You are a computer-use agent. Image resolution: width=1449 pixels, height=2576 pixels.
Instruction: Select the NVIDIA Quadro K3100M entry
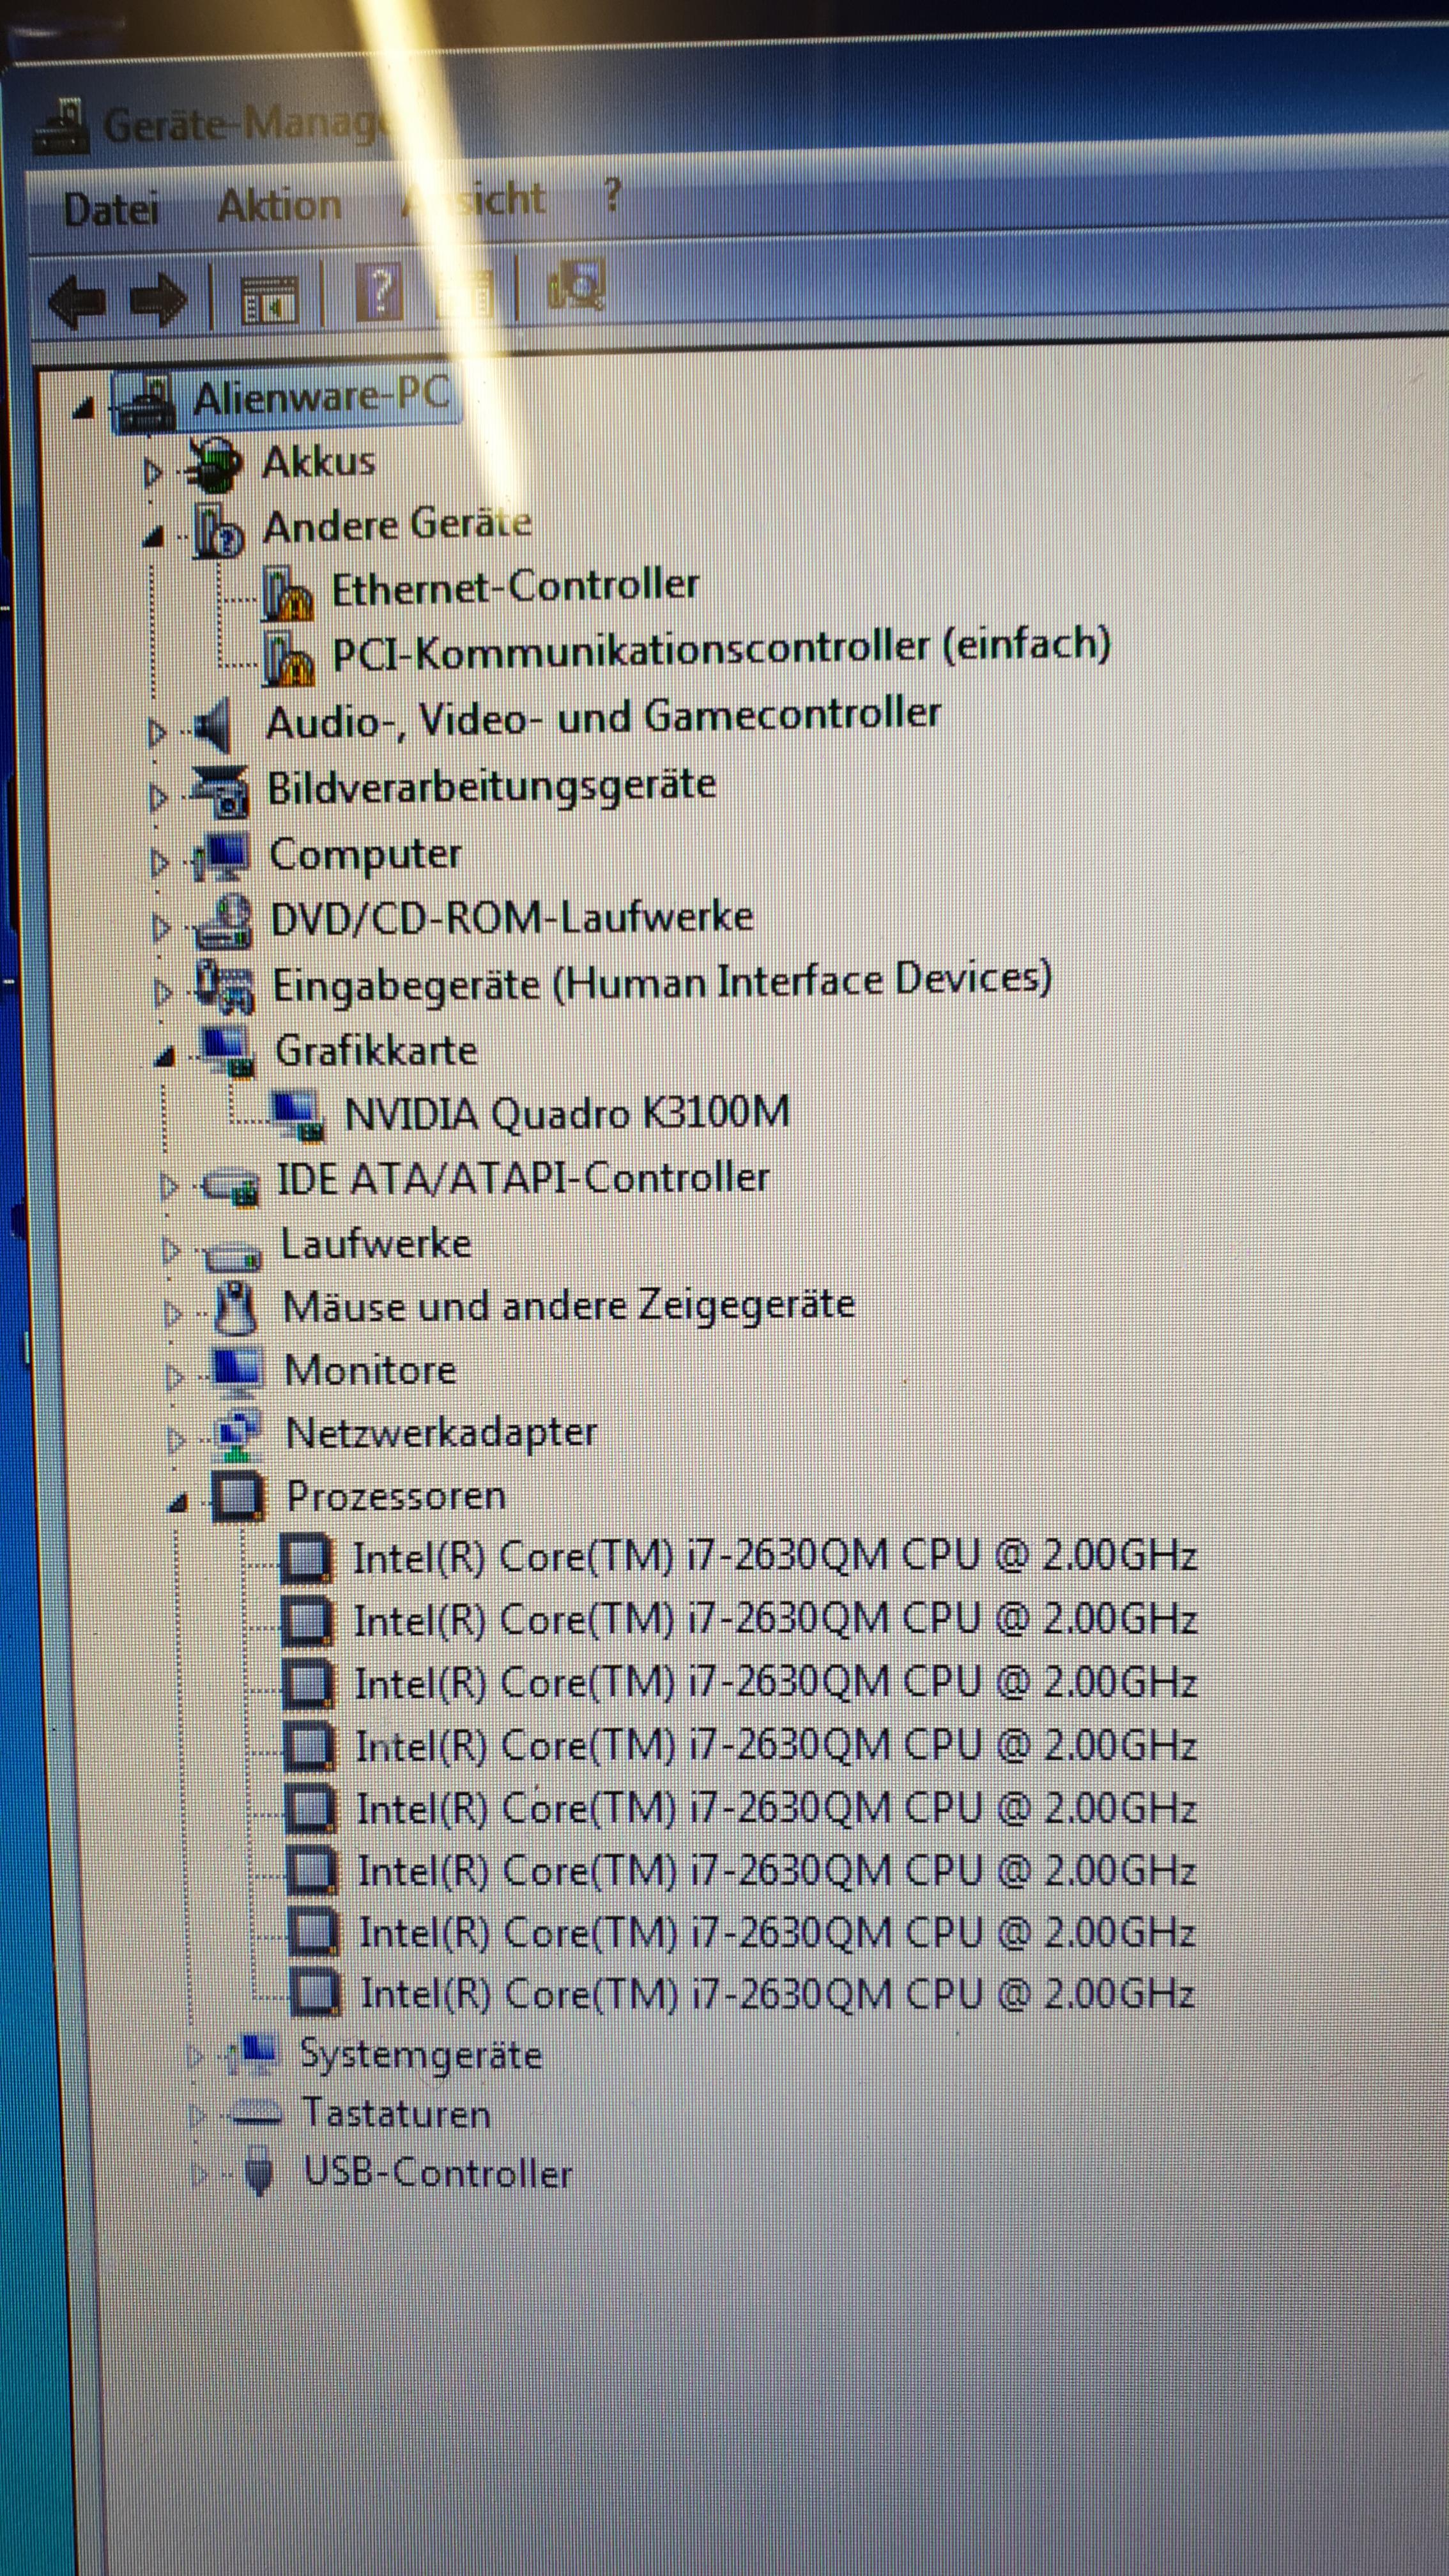567,1114
